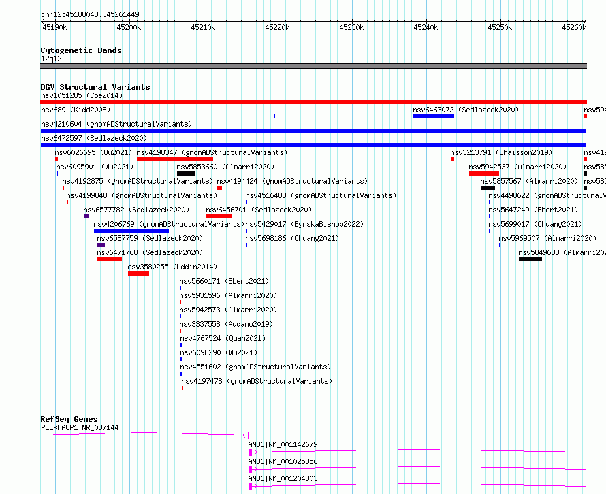This screenshot has width=606, height=494.
Task: Open ANO6|NM_001142679 transcript label
Action: point(283,444)
